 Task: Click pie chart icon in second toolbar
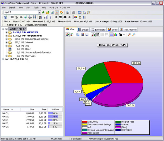click(76, 17)
